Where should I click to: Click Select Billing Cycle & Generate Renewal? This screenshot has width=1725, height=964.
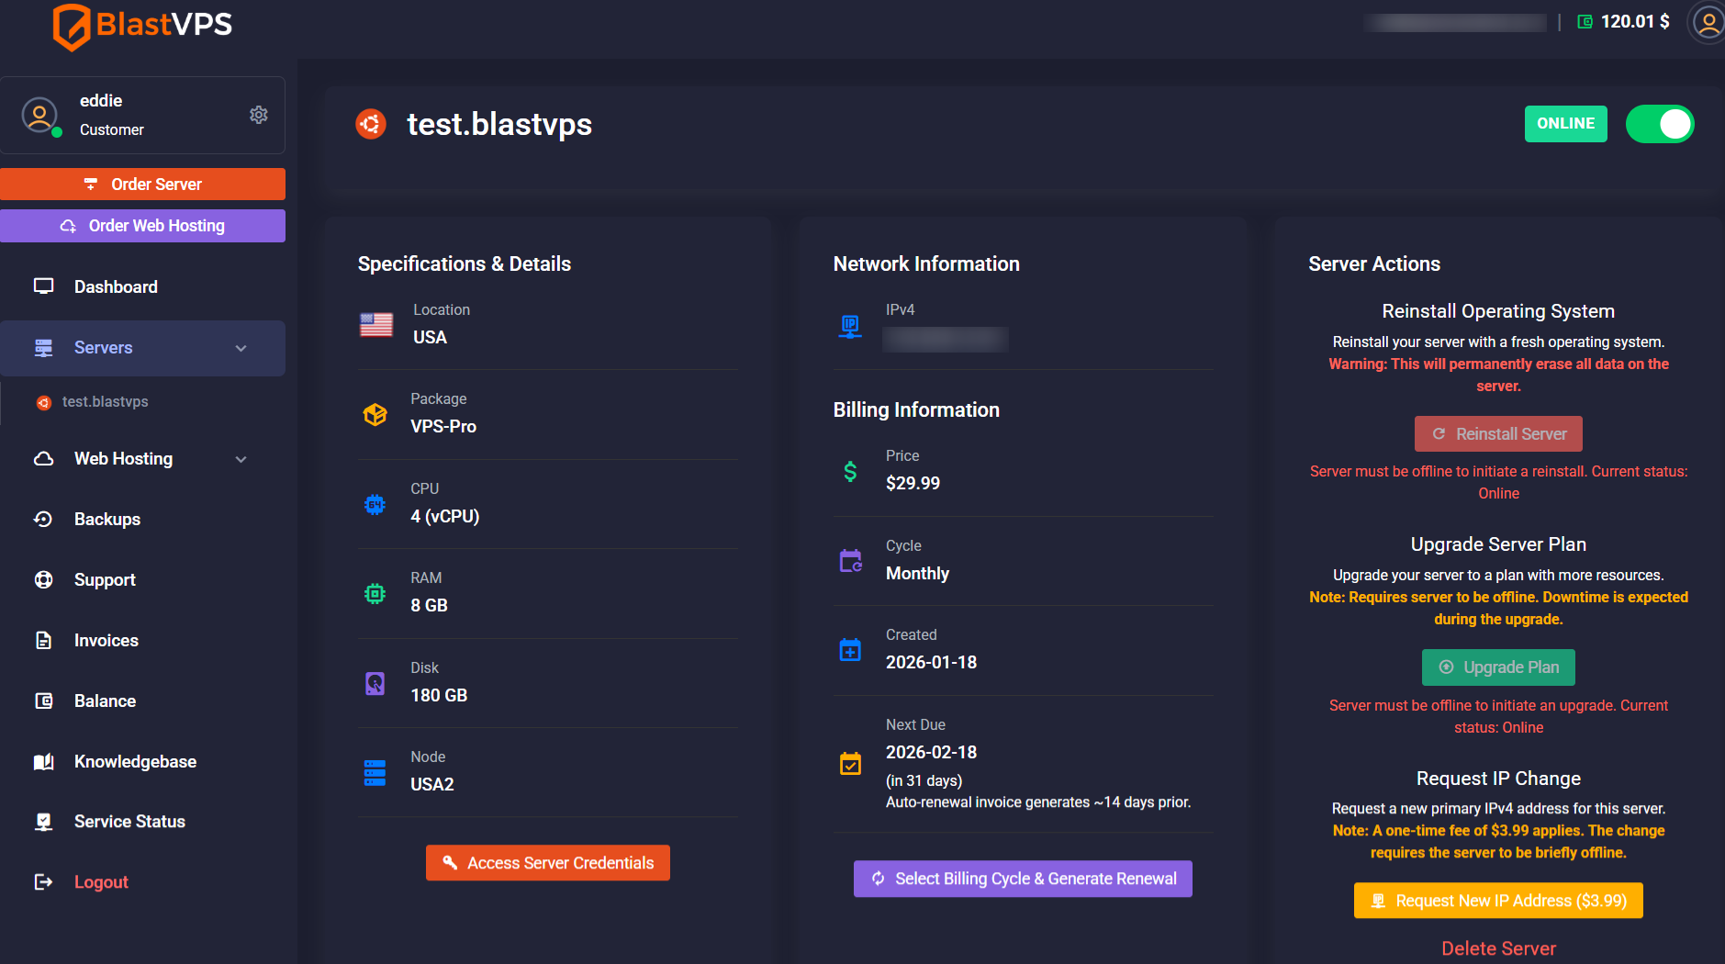point(1023,879)
